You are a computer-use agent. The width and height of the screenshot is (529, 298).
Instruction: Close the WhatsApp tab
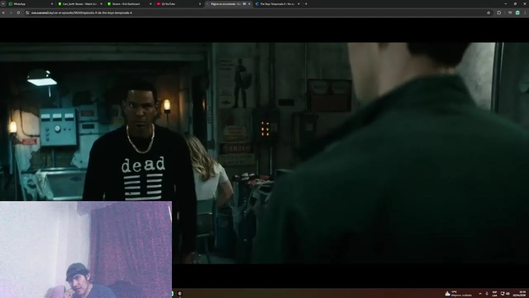52,4
